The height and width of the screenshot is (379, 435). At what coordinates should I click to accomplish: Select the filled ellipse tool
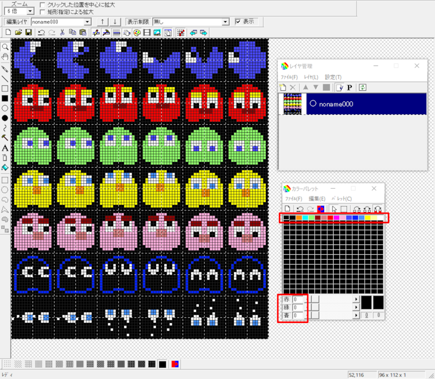coord(5,118)
